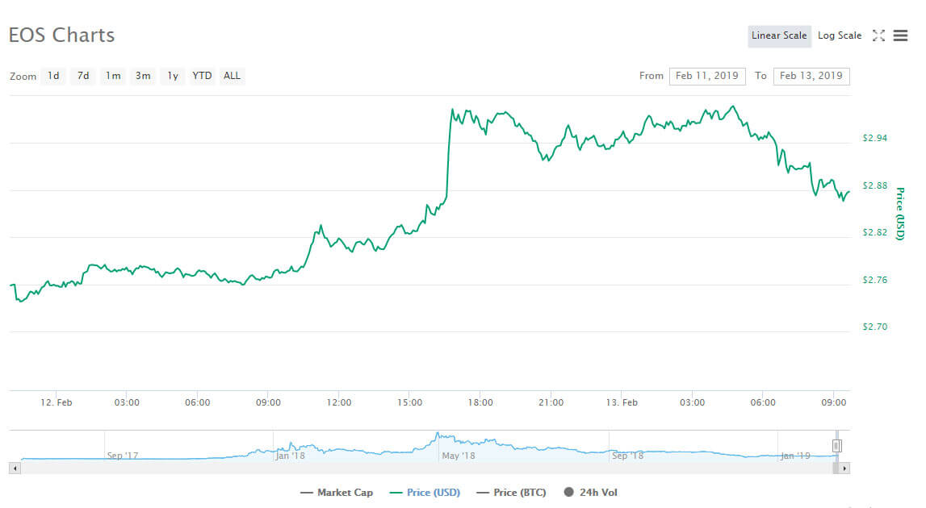926x508 pixels.
Task: Edit the From date field
Action: point(707,76)
